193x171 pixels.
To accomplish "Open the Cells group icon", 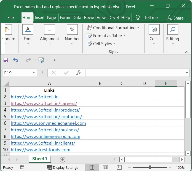I will click(x=154, y=30).
